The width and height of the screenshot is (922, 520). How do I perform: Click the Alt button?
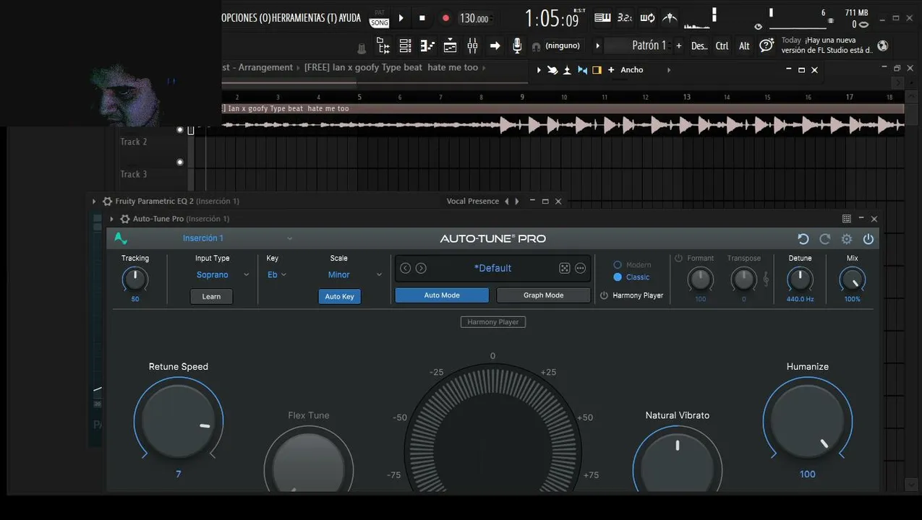[744, 45]
